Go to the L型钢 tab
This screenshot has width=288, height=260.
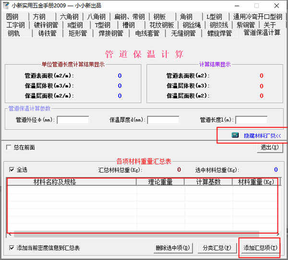(214, 17)
